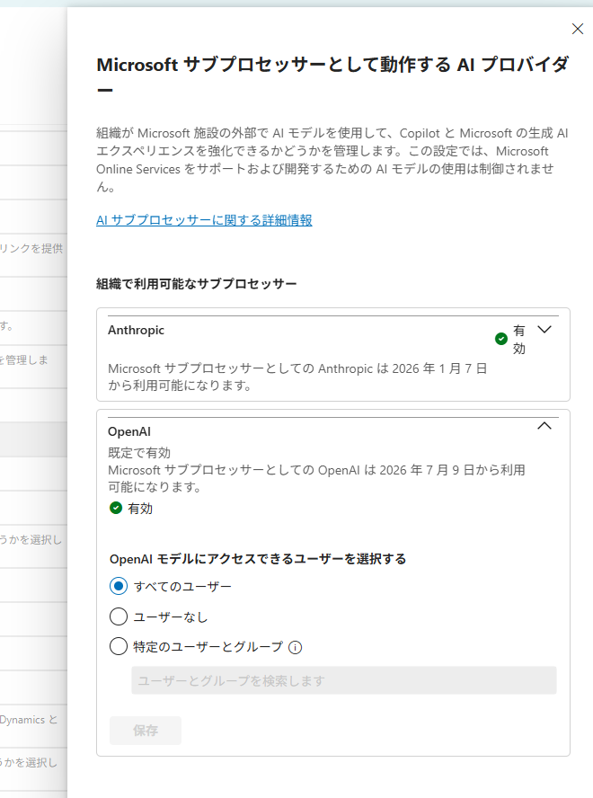Click OpenAI モデルにアクセスできるユーザーを選択する heading
Image resolution: width=593 pixels, height=798 pixels.
pyautogui.click(x=258, y=559)
